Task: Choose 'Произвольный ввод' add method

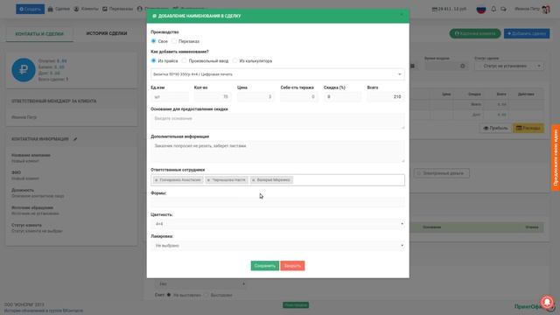Action: (x=185, y=60)
